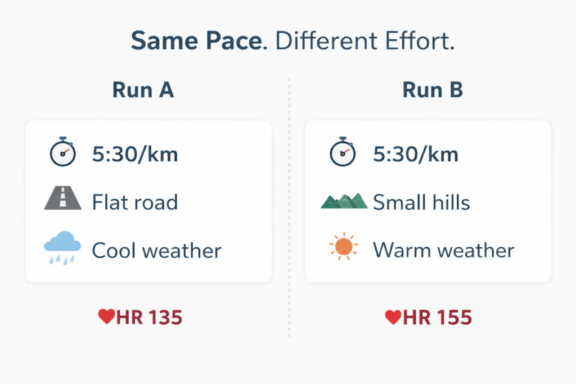Viewport: 576px width, 384px height.
Task: Click the red heart beside HR 135
Action: [x=106, y=318]
